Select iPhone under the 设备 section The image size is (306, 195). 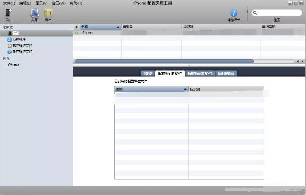pos(13,65)
